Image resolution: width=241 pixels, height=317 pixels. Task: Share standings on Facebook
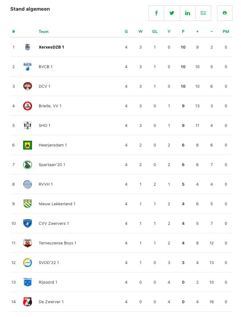[156, 13]
